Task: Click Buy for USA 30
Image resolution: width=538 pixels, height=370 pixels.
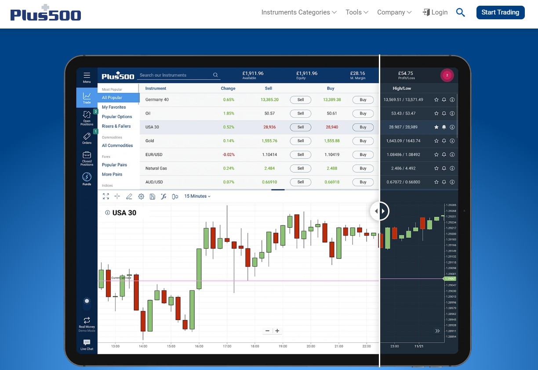Action: click(x=363, y=127)
